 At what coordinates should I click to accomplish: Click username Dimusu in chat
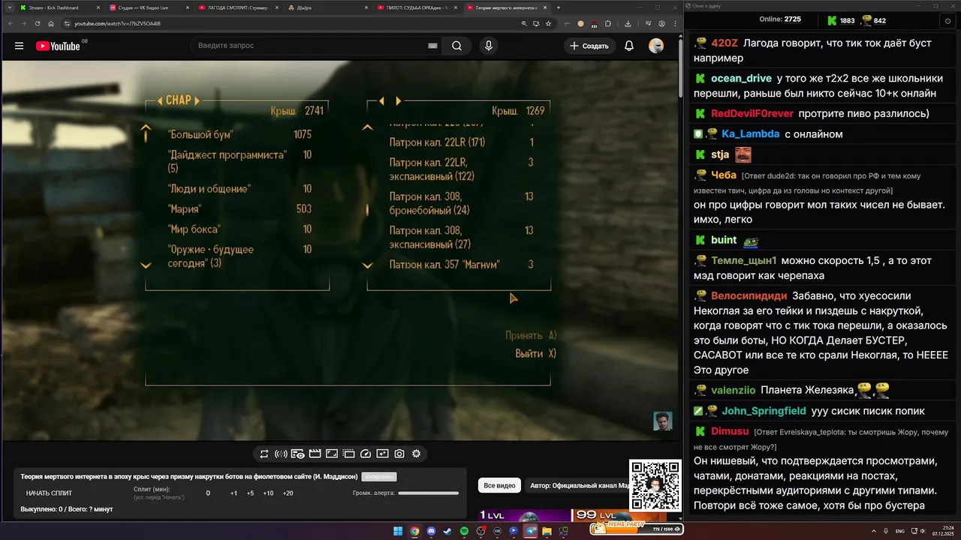click(x=730, y=431)
